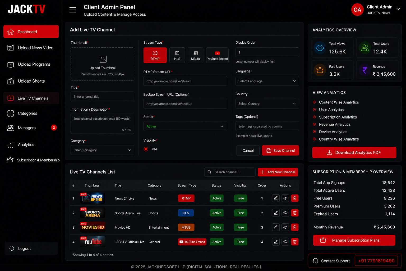
Task: Expand the Client Admin account chevron
Action: coord(398,9)
